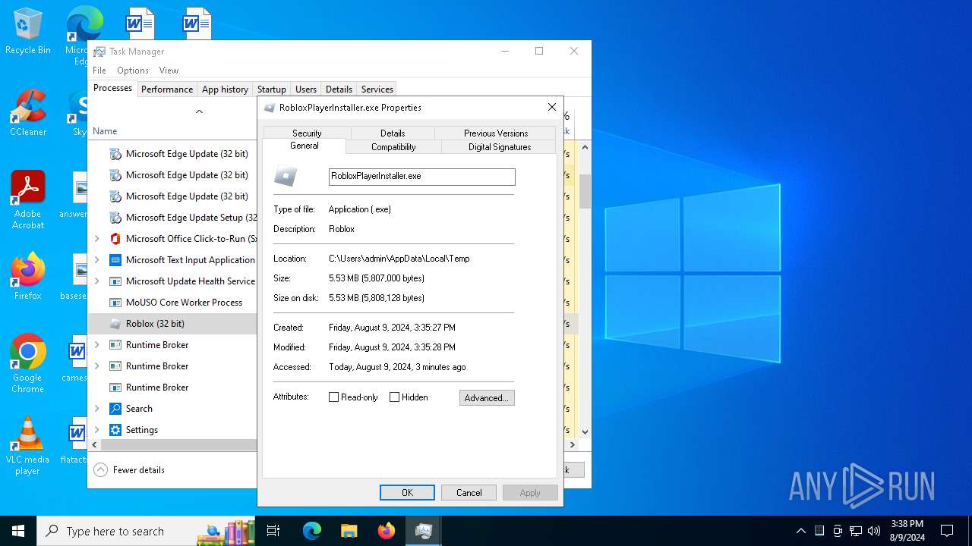Click Cancel in Properties dialog
972x546 pixels.
469,493
